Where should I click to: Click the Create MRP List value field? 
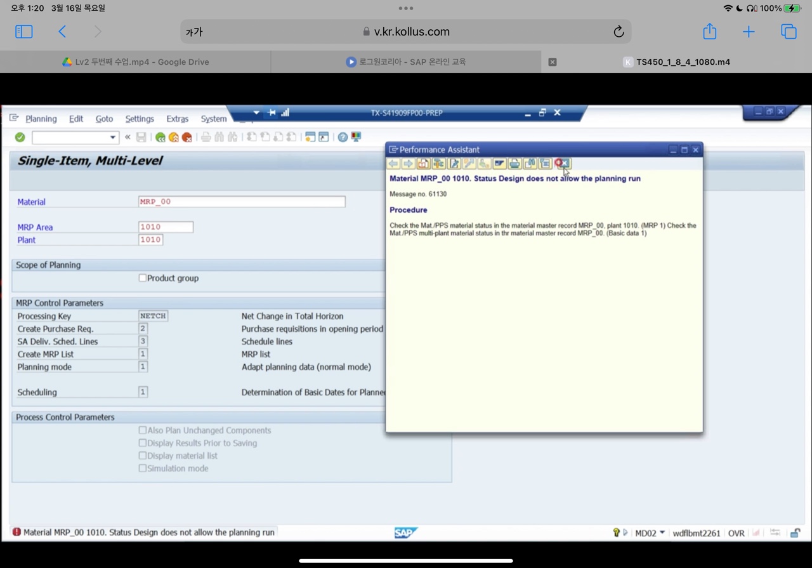143,354
